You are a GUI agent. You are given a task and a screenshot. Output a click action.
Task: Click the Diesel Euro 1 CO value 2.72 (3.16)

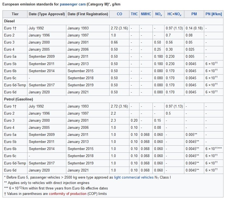tap(119, 28)
